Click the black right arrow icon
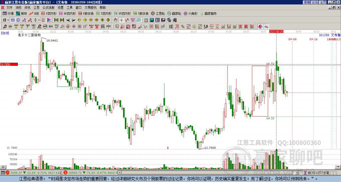The image size is (341, 182). [x=74, y=20]
